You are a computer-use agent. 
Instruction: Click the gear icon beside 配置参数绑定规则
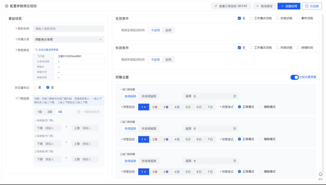click(7, 6)
